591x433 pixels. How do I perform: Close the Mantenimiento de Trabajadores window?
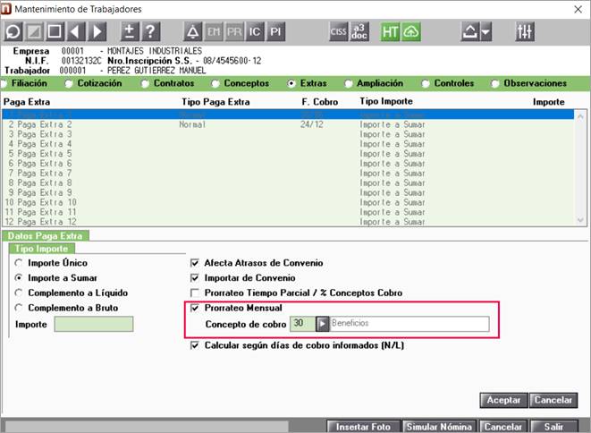click(x=578, y=10)
